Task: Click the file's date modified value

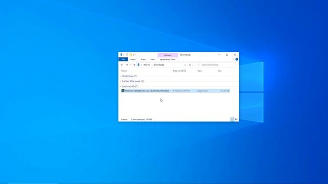Action: pos(181,91)
